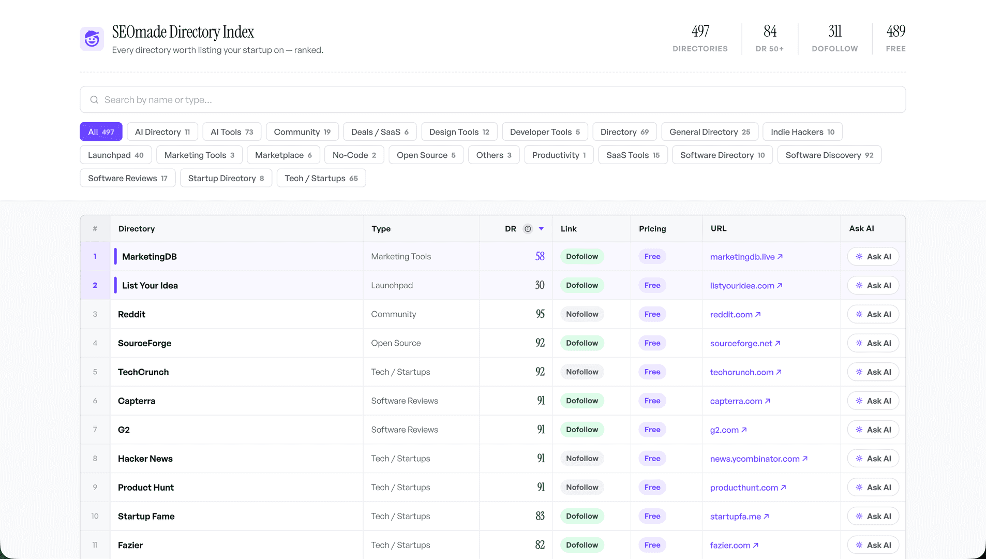986x559 pixels.
Task: Open the capterra.com link
Action: pos(740,401)
